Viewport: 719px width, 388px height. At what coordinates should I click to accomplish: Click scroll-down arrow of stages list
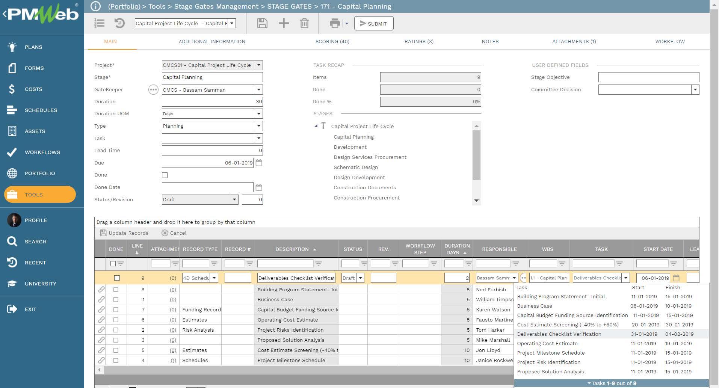pyautogui.click(x=476, y=201)
